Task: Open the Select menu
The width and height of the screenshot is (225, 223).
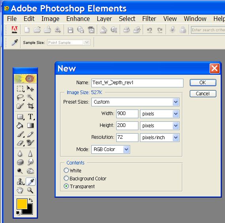Action: (x=127, y=19)
